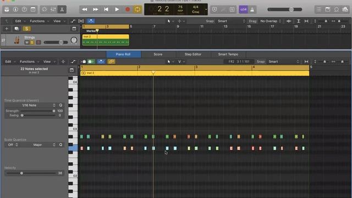Click the tempo value 75 in LCD
The image size is (352, 198).
tap(180, 7)
